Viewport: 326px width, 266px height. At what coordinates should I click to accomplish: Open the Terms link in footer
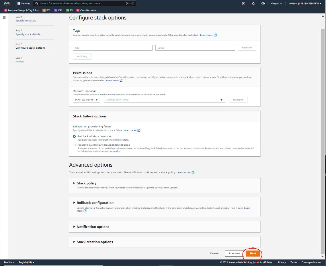[x=294, y=262]
